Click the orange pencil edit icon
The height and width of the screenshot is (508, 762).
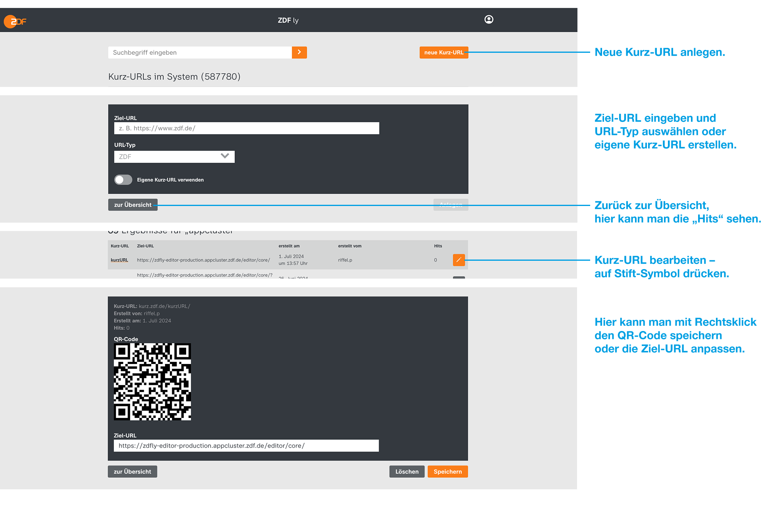(x=458, y=260)
